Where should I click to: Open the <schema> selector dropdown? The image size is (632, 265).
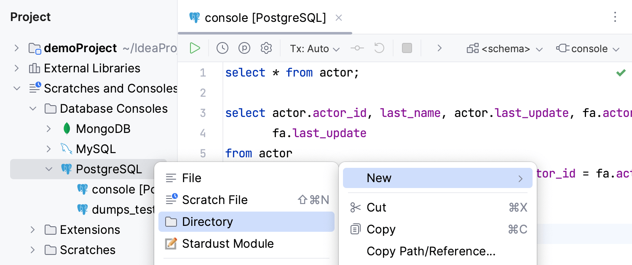click(505, 49)
